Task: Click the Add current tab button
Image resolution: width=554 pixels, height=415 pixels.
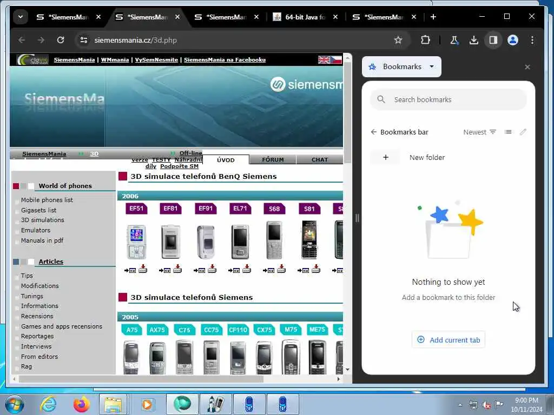Action: 449,340
